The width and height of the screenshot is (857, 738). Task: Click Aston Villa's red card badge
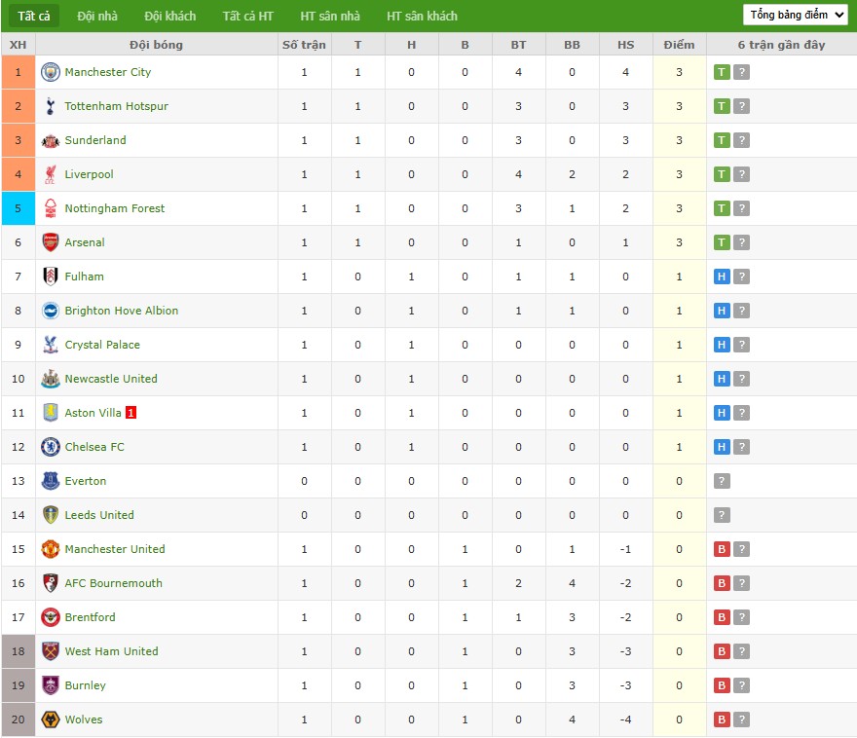130,413
